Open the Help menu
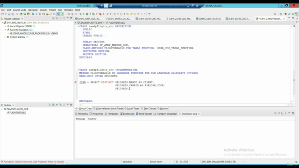The height and width of the screenshot is (168, 299). click(78, 10)
